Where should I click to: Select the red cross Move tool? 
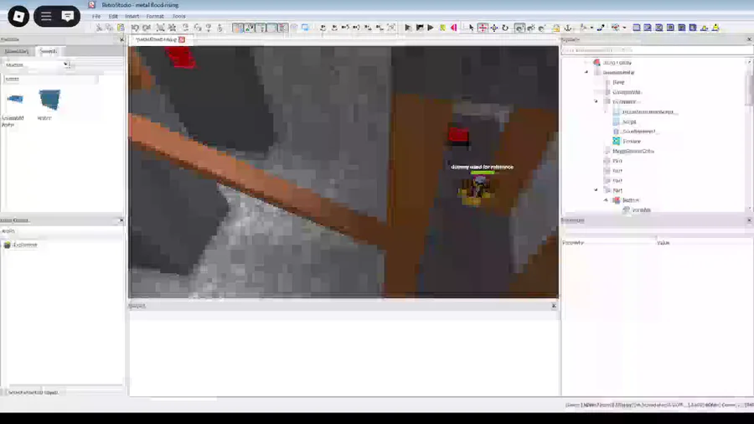(x=483, y=28)
